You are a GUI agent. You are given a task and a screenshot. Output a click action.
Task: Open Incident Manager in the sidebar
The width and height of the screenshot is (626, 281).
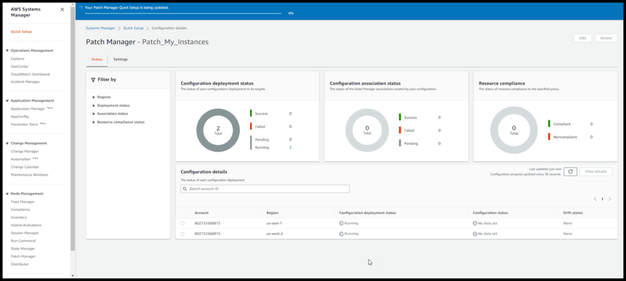point(25,82)
